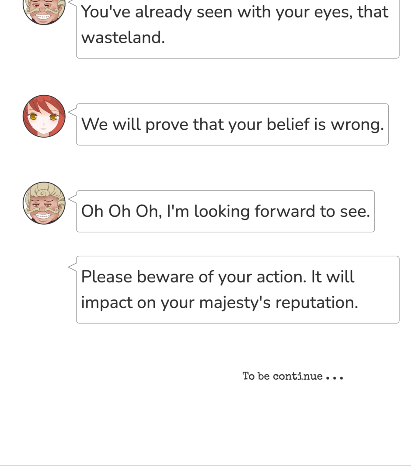Click the red-haired girl's avatar
Image resolution: width=411 pixels, height=466 pixels.
[44, 116]
